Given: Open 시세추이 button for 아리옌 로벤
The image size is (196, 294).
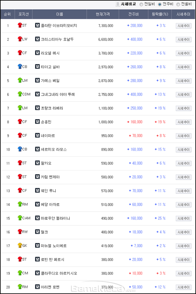Looking at the screenshot, I should point(183,287).
